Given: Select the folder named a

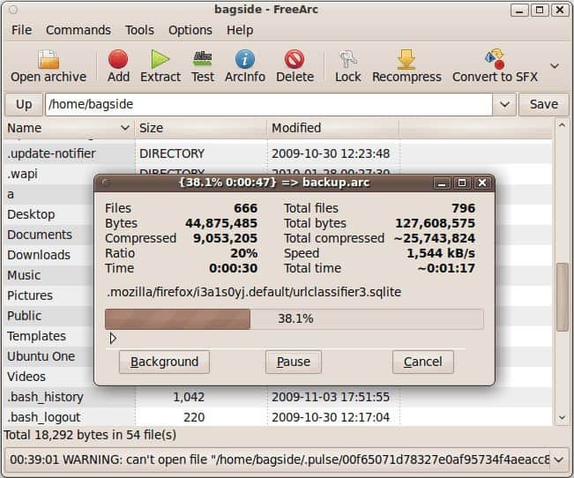Looking at the screenshot, I should pyautogui.click(x=11, y=194).
